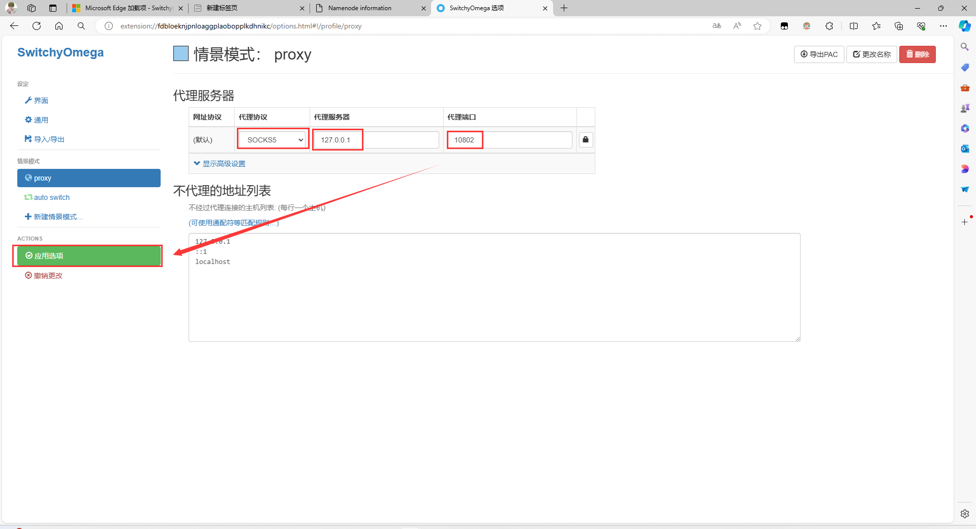Click the browser refresh icon

(x=37, y=26)
